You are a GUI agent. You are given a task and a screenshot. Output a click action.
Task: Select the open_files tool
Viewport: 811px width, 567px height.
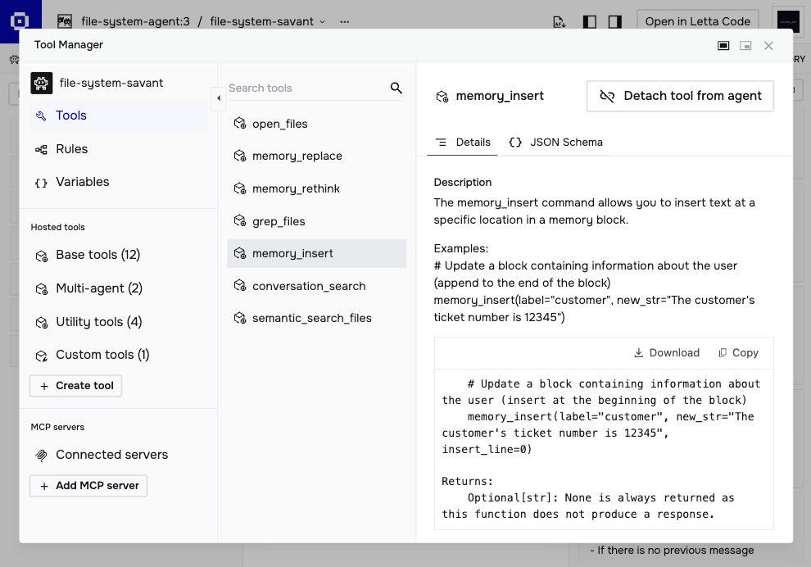(316, 124)
